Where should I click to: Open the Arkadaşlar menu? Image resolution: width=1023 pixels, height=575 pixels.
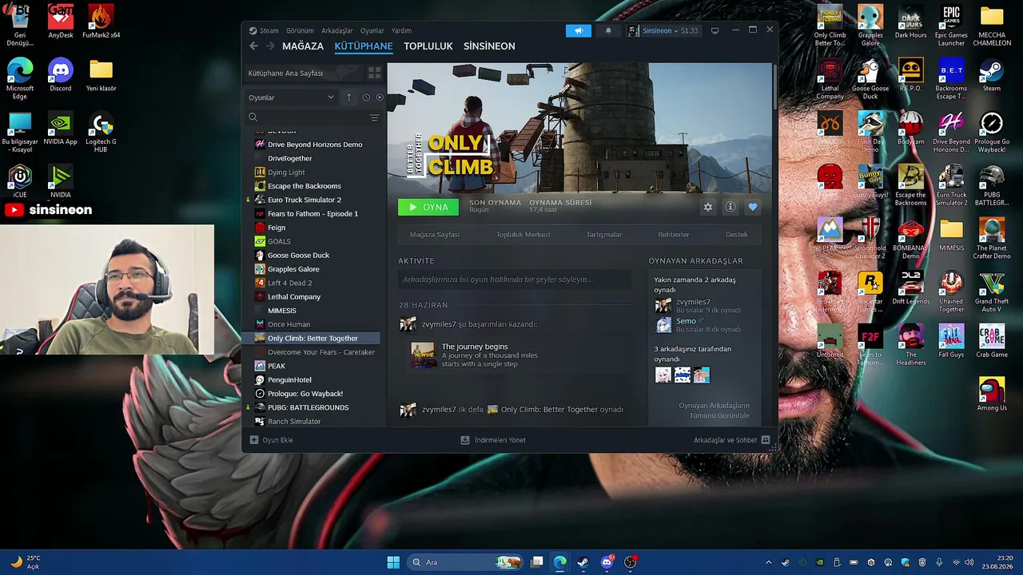point(337,30)
